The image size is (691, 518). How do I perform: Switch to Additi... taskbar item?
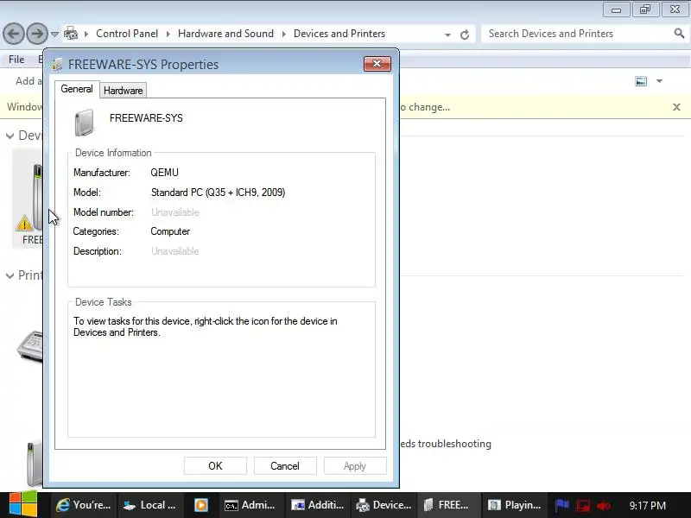(x=317, y=505)
